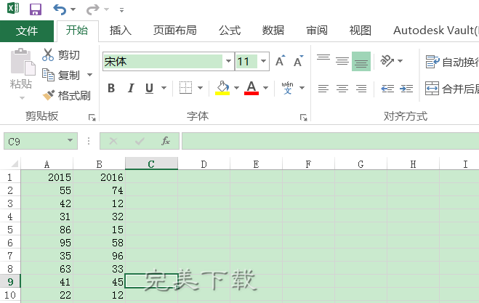
Task: Apply yellow fill color
Action: pyautogui.click(x=222, y=88)
